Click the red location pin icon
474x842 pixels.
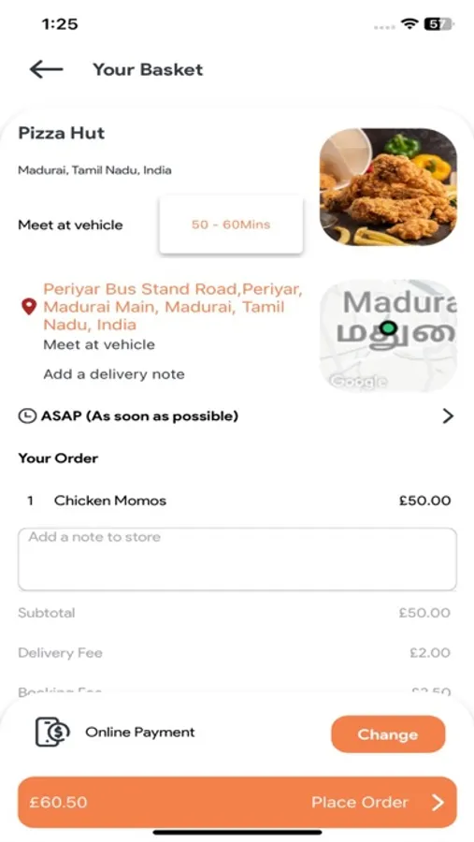pos(29,307)
